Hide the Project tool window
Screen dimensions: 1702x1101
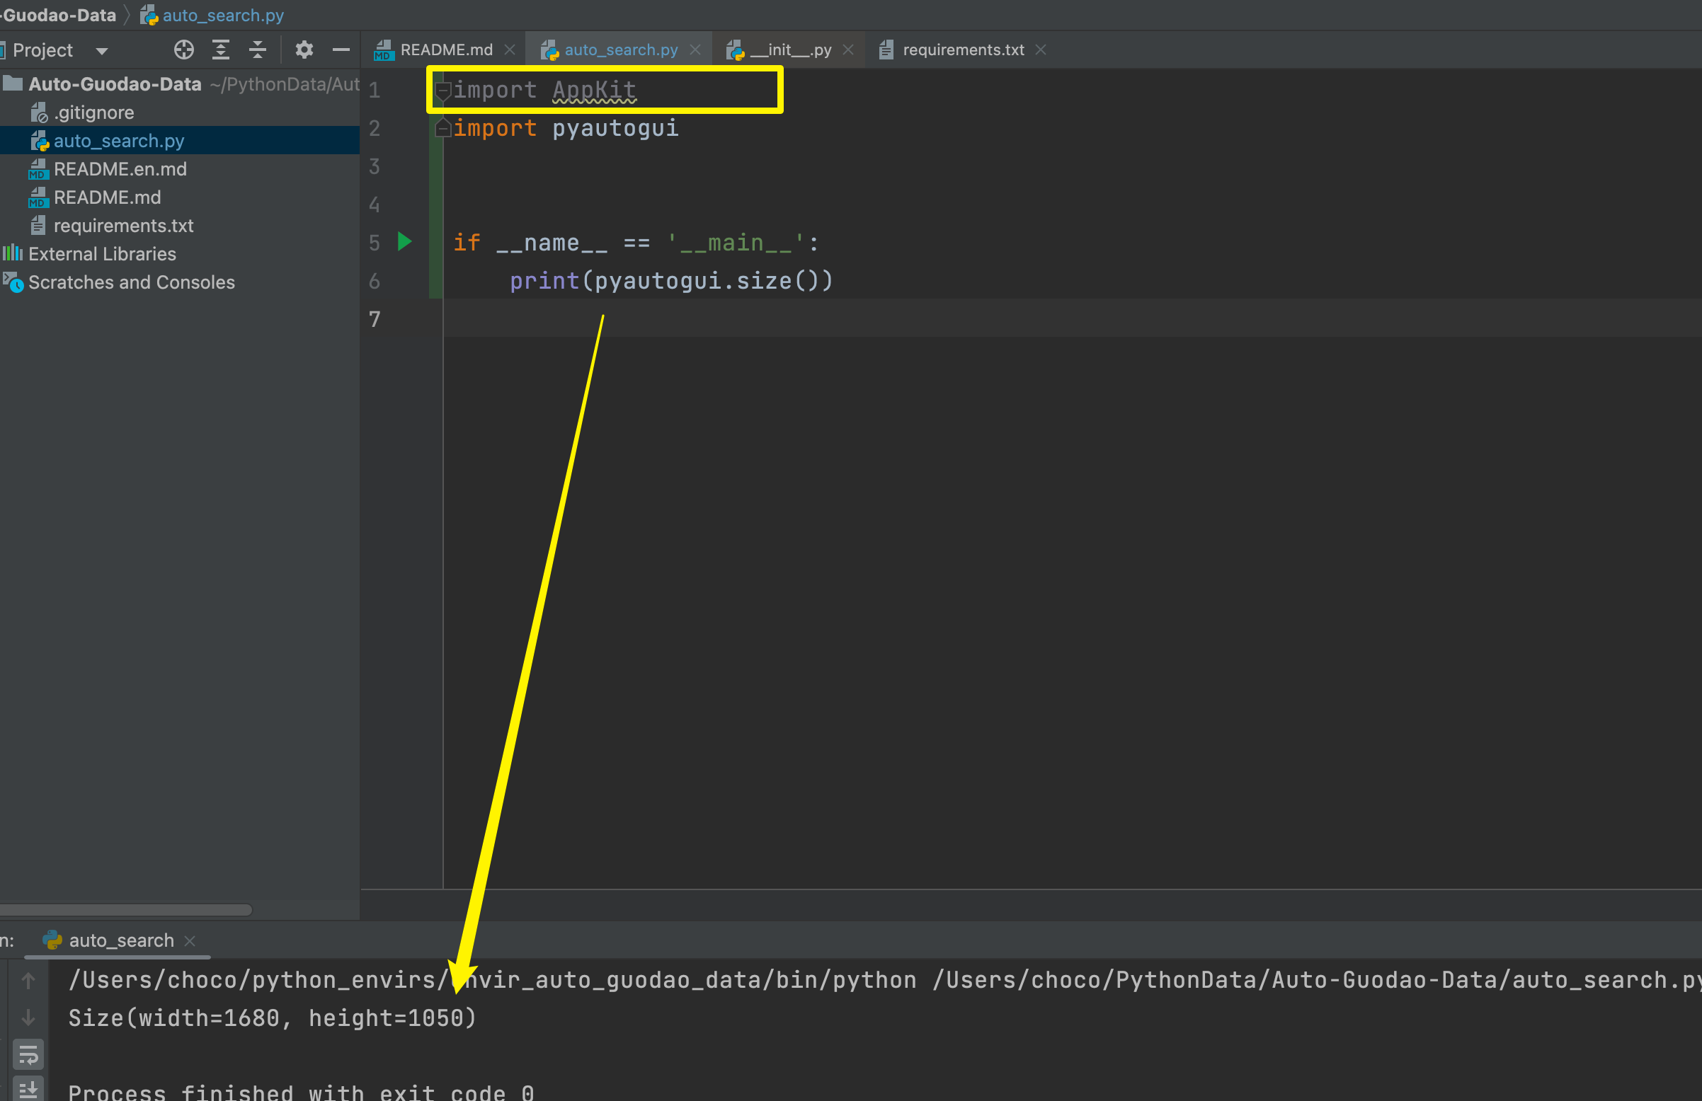coord(341,50)
